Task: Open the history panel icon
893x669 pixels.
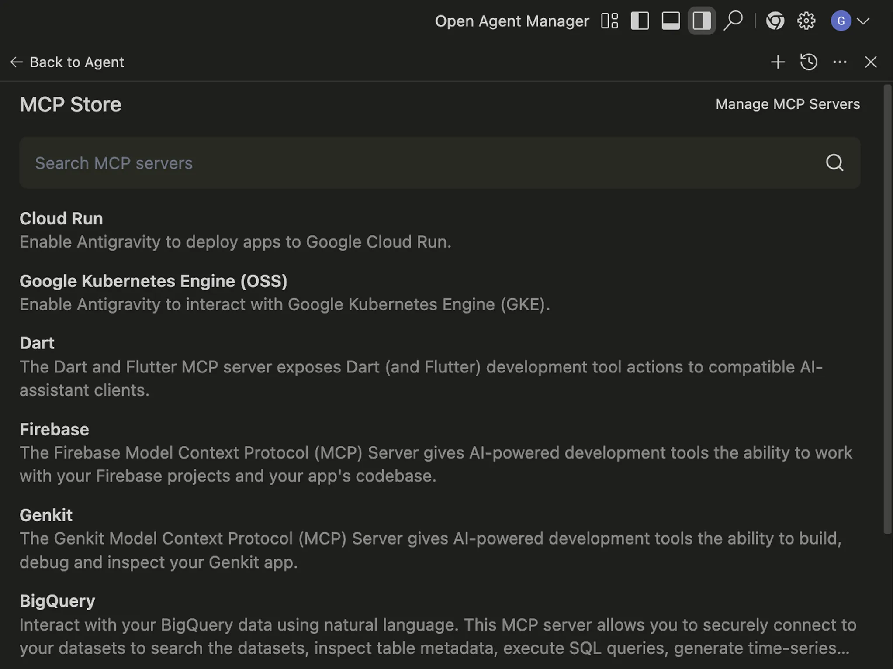Action: [808, 62]
